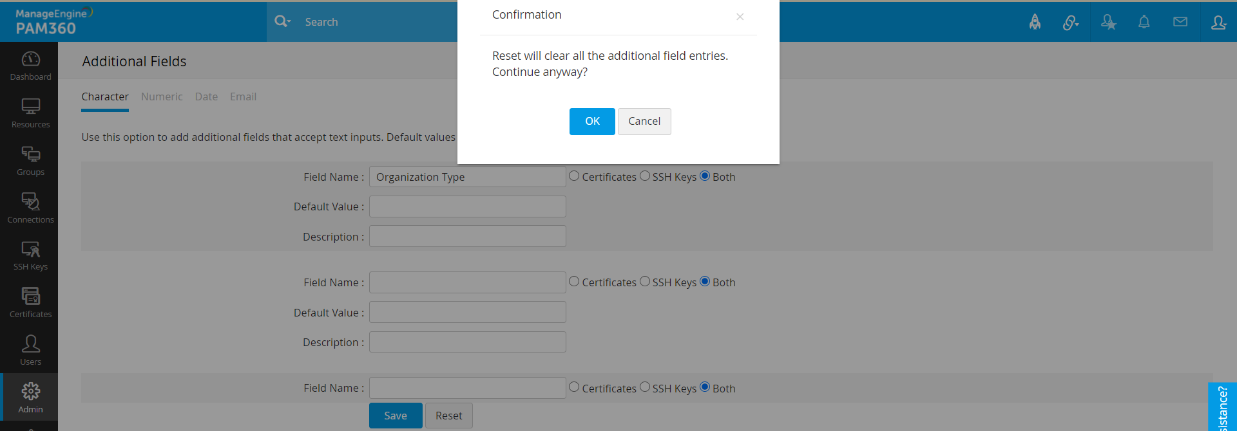Click the rocket icon in header

1035,23
